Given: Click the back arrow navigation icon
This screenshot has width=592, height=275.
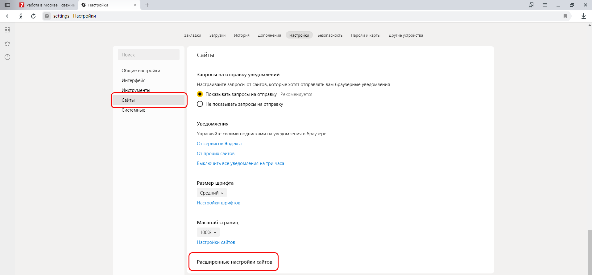Looking at the screenshot, I should click(9, 16).
